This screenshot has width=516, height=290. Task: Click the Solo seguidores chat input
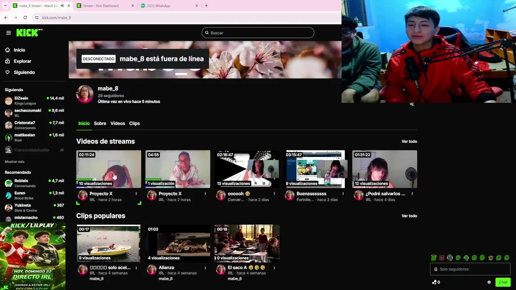[470, 269]
